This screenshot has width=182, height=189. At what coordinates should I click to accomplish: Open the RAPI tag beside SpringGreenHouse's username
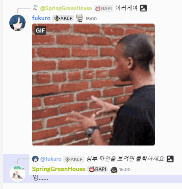pos(97,169)
